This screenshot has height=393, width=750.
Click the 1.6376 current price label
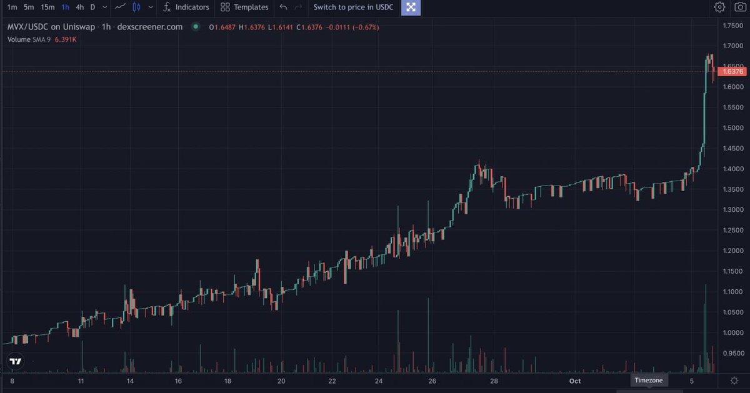pyautogui.click(x=731, y=72)
